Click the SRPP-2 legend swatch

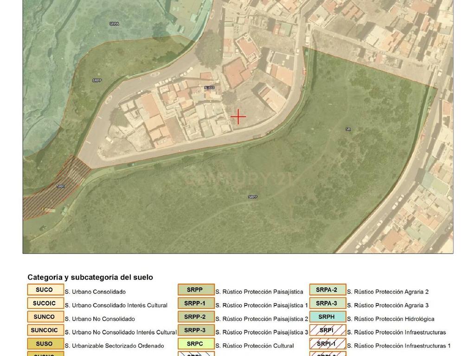(x=196, y=317)
